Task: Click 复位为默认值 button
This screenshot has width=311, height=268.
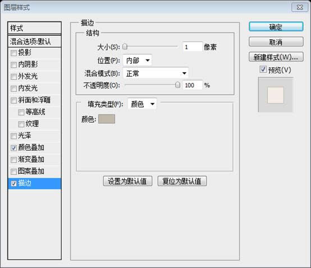Action: click(x=182, y=181)
